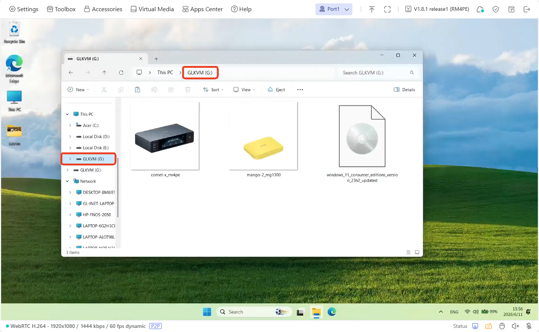Expand the HP-FNOS-2050 node
The height and width of the screenshot is (332, 539).
click(x=70, y=215)
